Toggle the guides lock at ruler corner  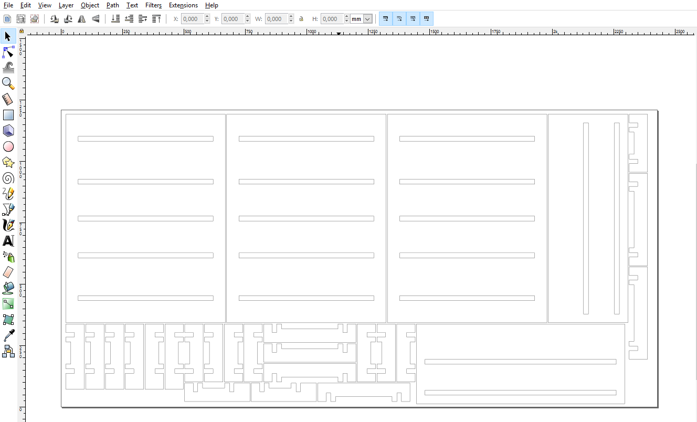(x=21, y=32)
